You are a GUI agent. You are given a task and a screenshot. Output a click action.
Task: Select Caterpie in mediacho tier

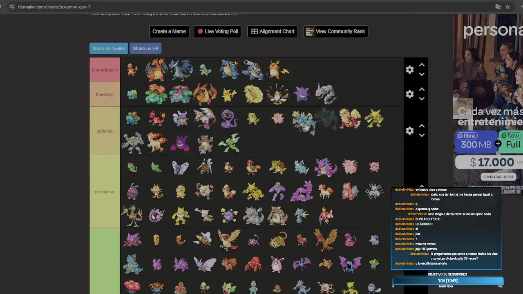point(132,167)
